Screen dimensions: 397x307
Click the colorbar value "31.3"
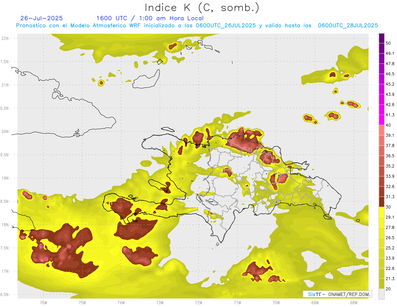(x=390, y=197)
